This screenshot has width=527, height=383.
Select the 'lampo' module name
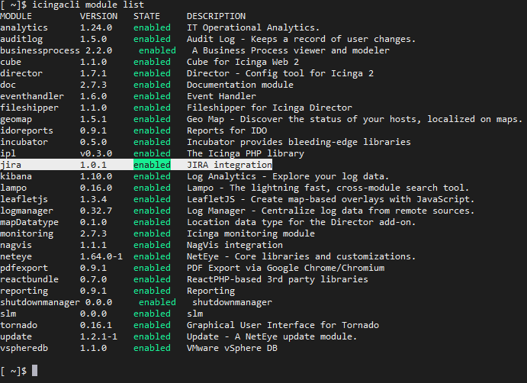[14, 188]
